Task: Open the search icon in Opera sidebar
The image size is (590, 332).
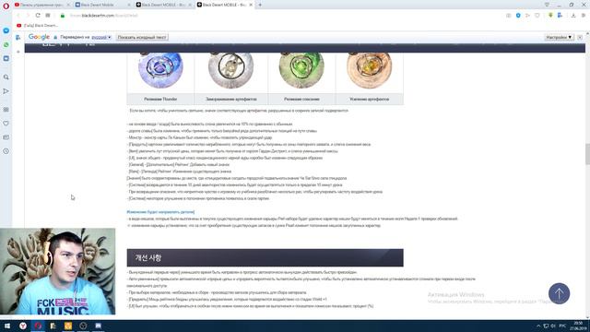Action: point(6,77)
